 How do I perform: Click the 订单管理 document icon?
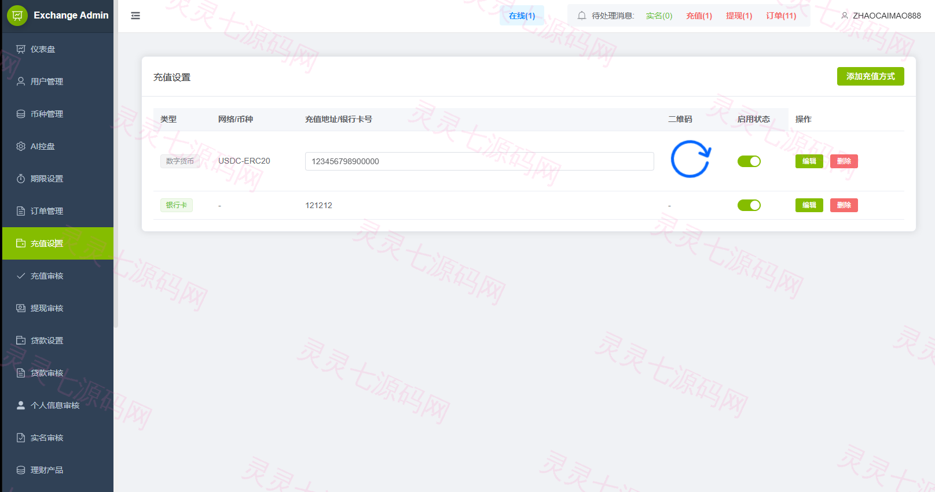[21, 211]
